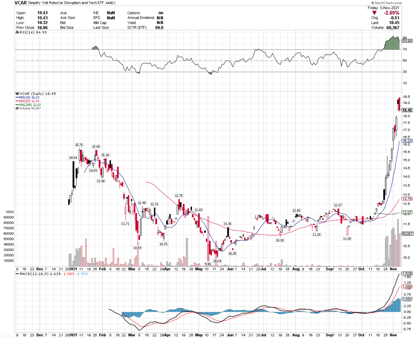
Task: Select the Prev Close value 18.96
Action: point(42,27)
